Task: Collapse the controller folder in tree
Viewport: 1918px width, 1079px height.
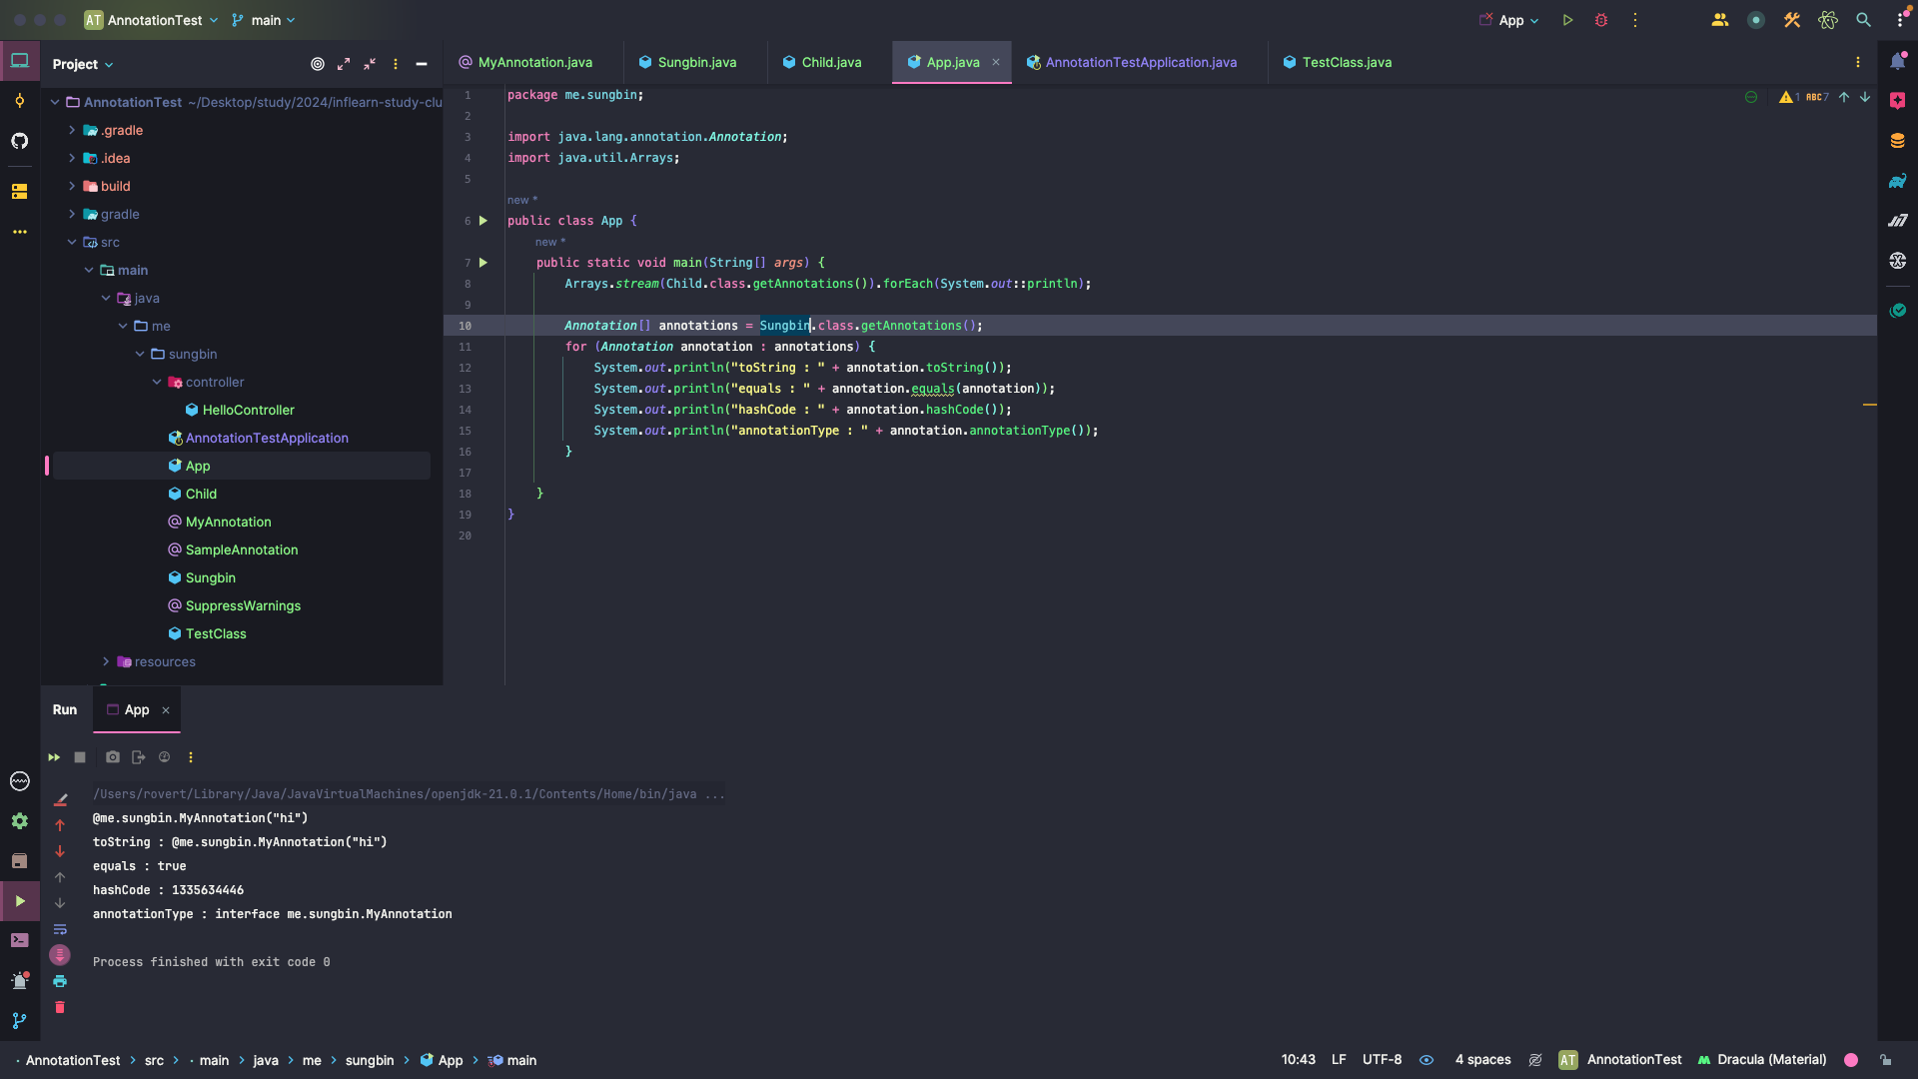Action: tap(157, 382)
